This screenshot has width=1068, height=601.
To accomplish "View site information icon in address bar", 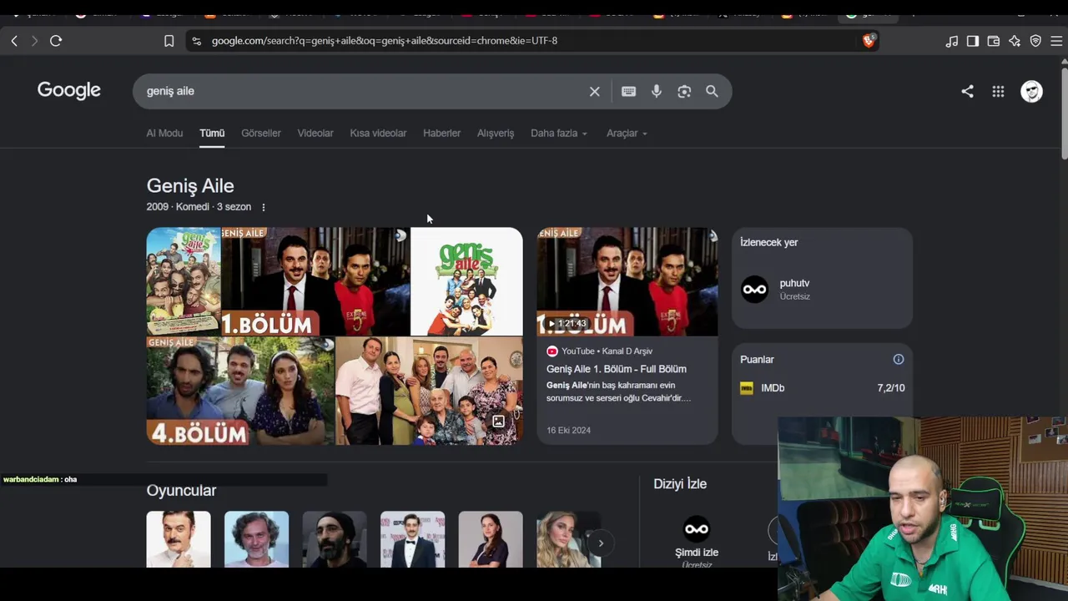I will click(196, 41).
